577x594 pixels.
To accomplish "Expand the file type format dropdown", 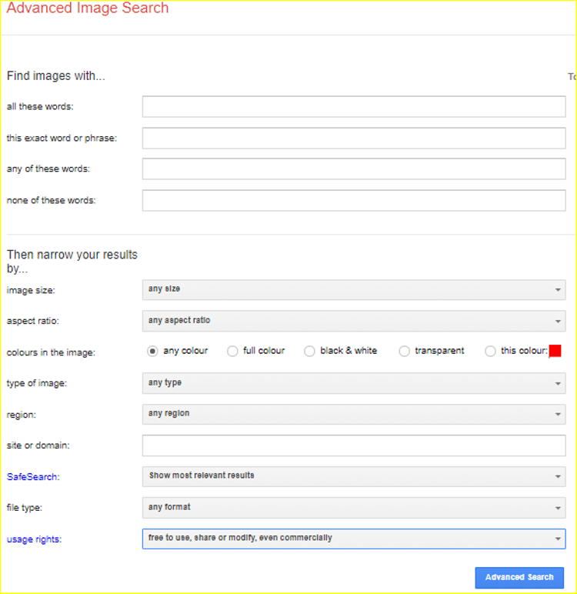I will [x=354, y=508].
